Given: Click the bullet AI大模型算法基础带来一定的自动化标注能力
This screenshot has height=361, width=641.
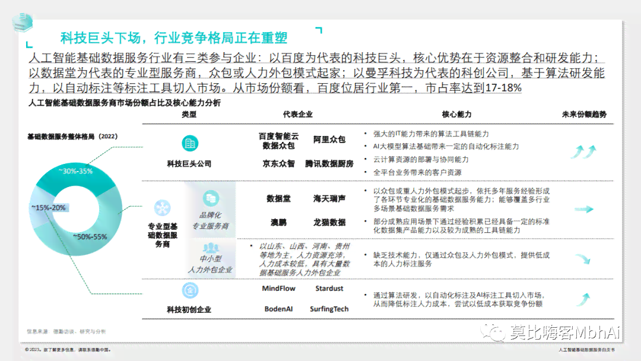Looking at the screenshot, I should click(x=446, y=147).
